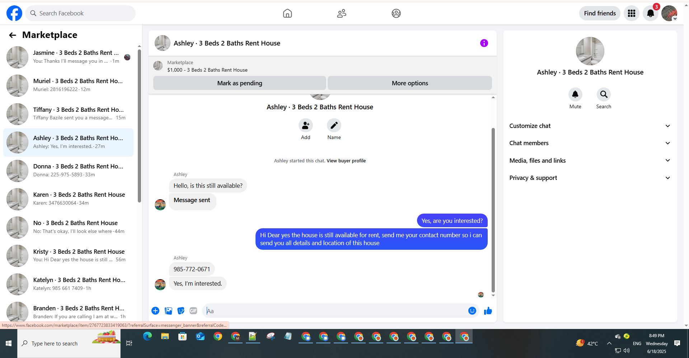Click the Aa message input field
Screen dimensions: 689x358
(335, 311)
